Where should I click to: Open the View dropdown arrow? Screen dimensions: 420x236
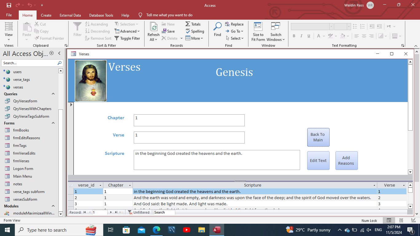9,39
